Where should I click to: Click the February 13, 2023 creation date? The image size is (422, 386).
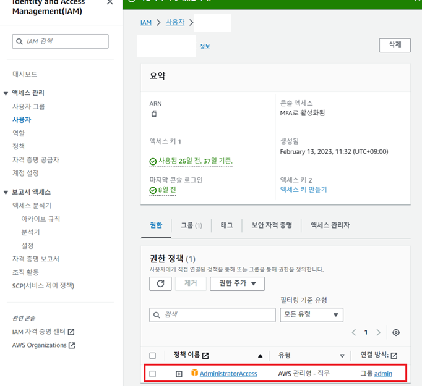point(334,152)
